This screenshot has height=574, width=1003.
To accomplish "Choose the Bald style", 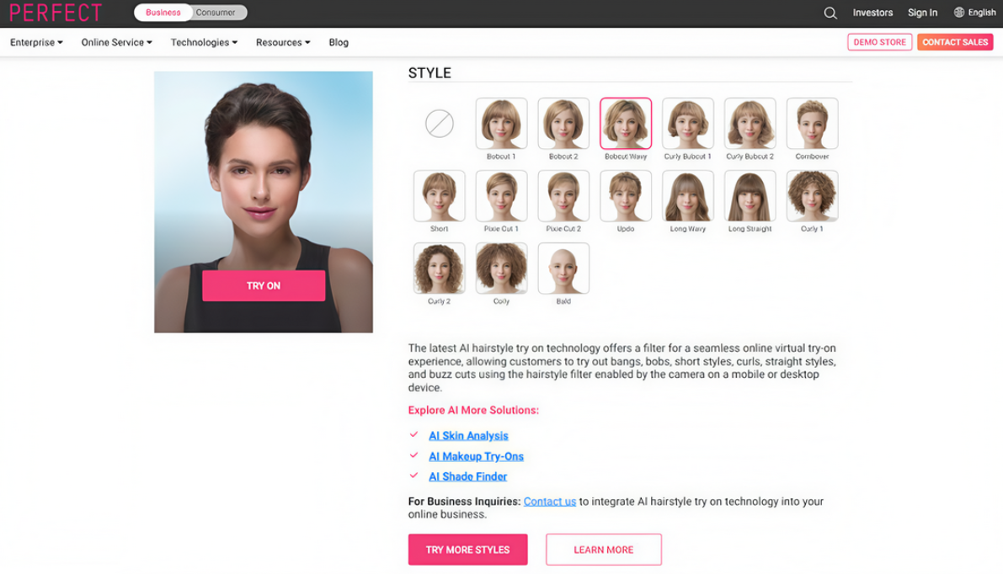I will (563, 268).
